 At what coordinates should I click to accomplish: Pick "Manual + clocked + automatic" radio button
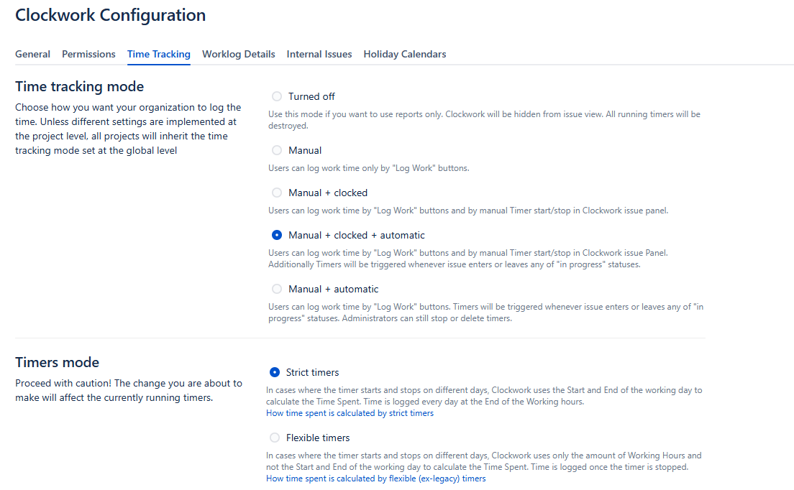point(277,235)
